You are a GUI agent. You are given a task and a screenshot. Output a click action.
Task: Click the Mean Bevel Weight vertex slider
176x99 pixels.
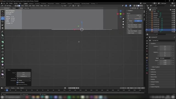(134, 25)
